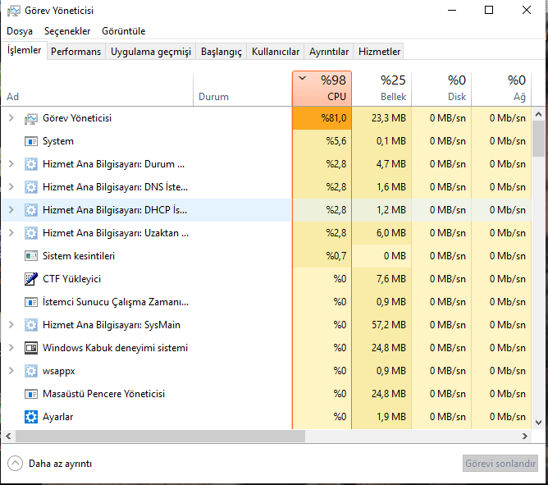The width and height of the screenshot is (548, 485).
Task: Click the wsappx gear icon
Action: pos(30,371)
